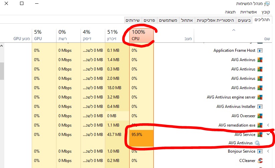The width and height of the screenshot is (275, 168).
Task: Select the CCleaner process icon
Action: tap(260, 160)
